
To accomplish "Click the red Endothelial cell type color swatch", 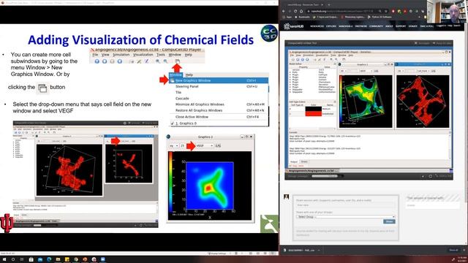I will (x=314, y=114).
